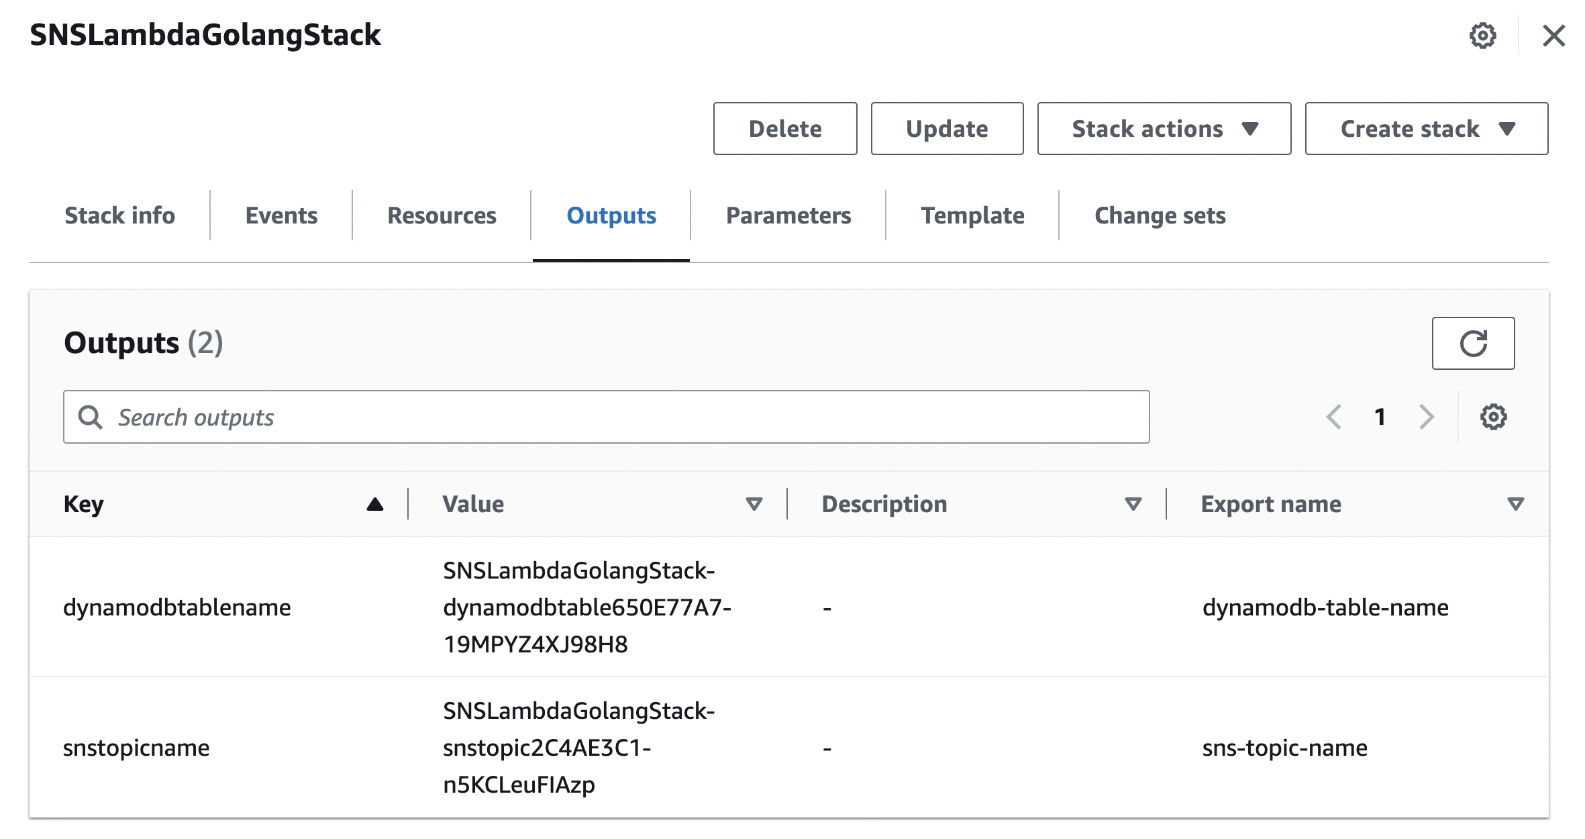
Task: Select page number 1
Action: click(1380, 417)
